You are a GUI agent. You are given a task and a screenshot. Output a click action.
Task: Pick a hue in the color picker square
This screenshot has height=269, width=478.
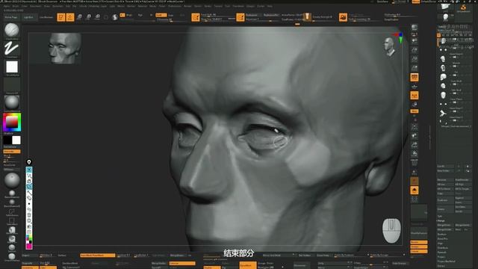pyautogui.click(x=12, y=123)
